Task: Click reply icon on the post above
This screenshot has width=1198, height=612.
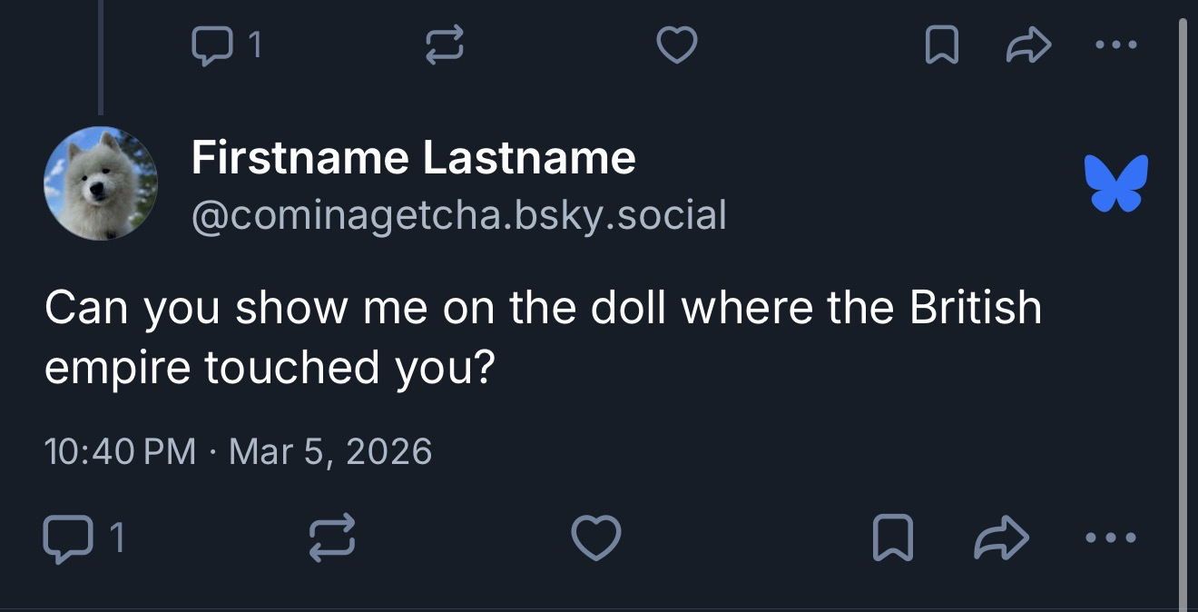Action: point(211,44)
